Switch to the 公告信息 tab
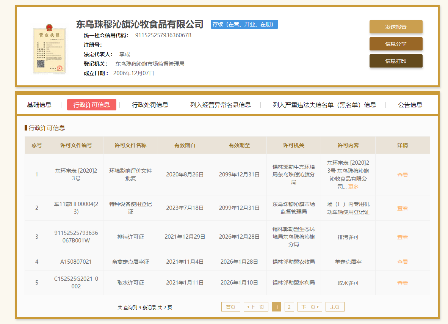 (x=410, y=105)
